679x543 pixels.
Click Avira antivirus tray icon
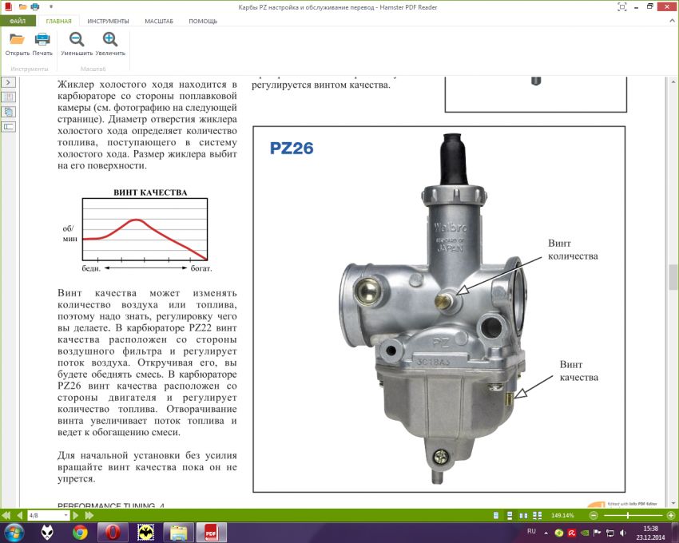572,533
